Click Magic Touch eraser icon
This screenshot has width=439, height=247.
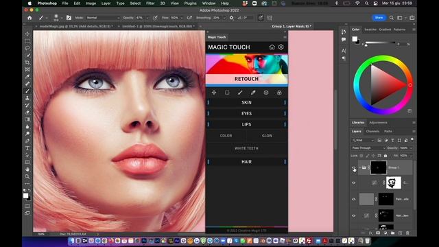point(253,93)
